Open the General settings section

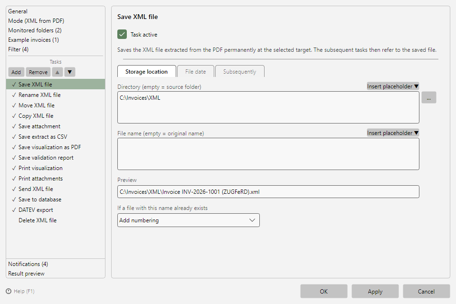pyautogui.click(x=18, y=11)
